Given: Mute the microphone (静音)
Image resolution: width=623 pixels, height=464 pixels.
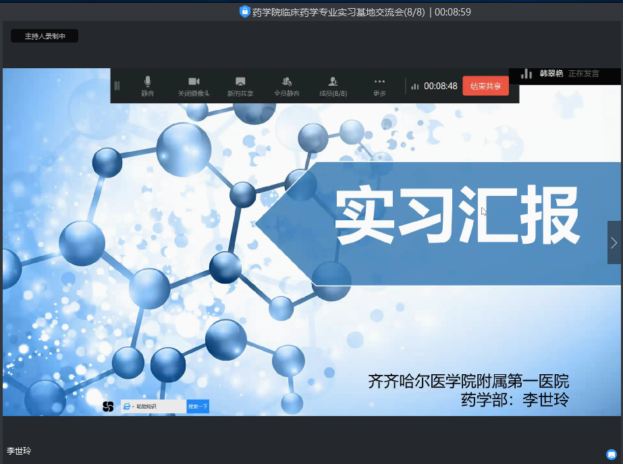Looking at the screenshot, I should (147, 86).
